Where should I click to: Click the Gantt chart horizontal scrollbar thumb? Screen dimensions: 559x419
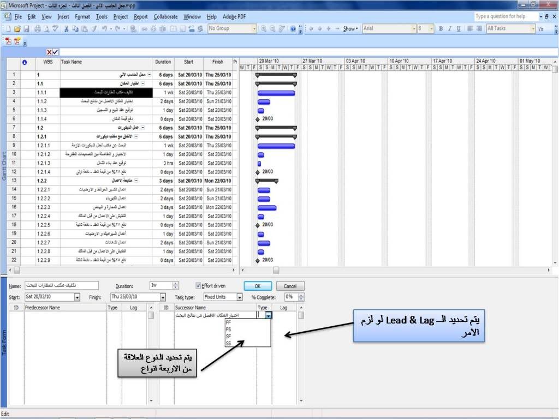[x=276, y=271]
